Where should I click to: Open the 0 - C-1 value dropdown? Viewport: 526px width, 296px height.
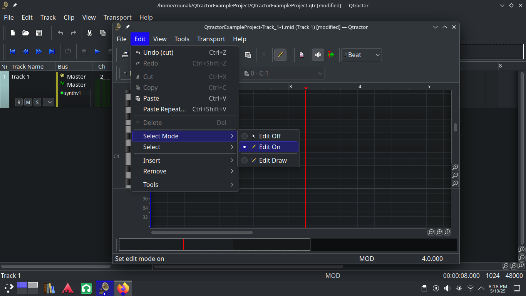[x=283, y=73]
